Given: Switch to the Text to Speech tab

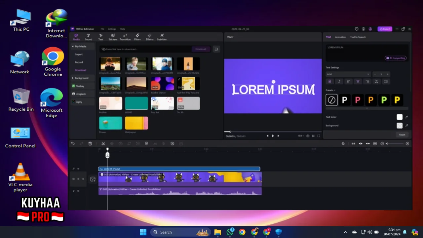Looking at the screenshot, I should click(x=358, y=37).
